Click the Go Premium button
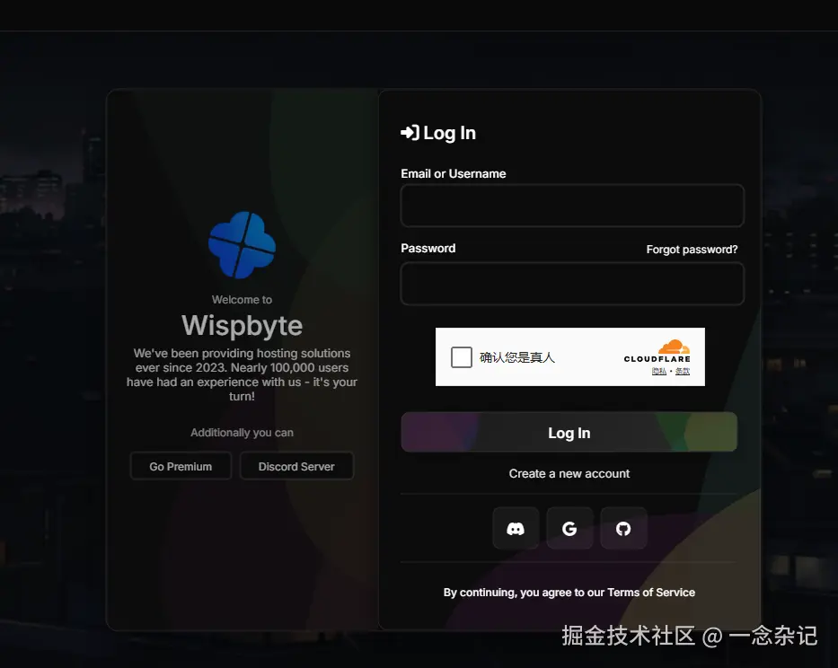The height and width of the screenshot is (668, 838). 181,466
